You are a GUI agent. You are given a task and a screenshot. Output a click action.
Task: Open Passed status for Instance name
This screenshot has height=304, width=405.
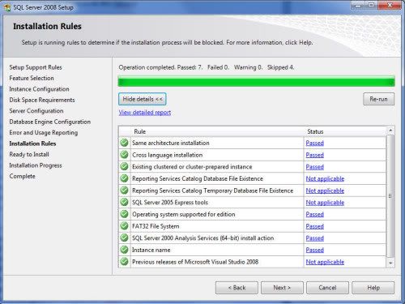click(314, 250)
